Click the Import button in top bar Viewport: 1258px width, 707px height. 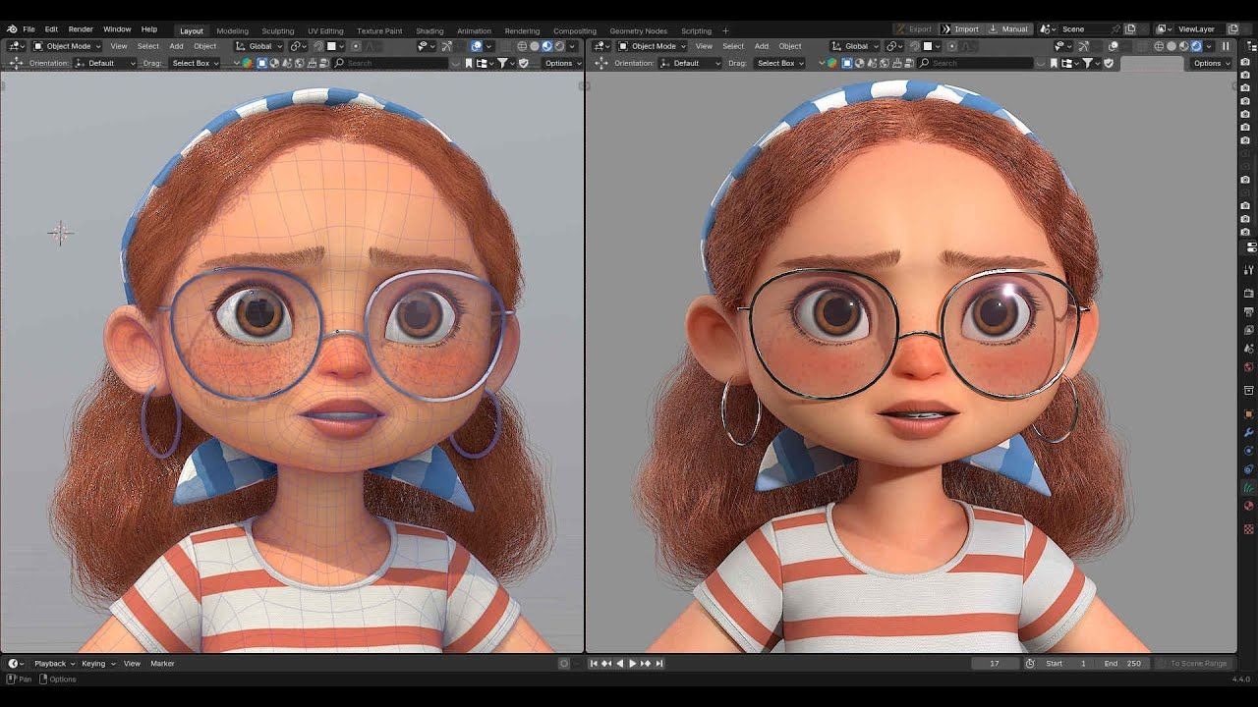tap(960, 29)
